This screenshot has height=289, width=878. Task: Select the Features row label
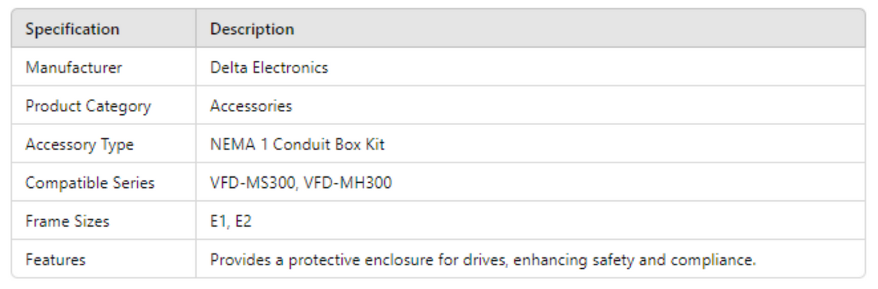[55, 259]
